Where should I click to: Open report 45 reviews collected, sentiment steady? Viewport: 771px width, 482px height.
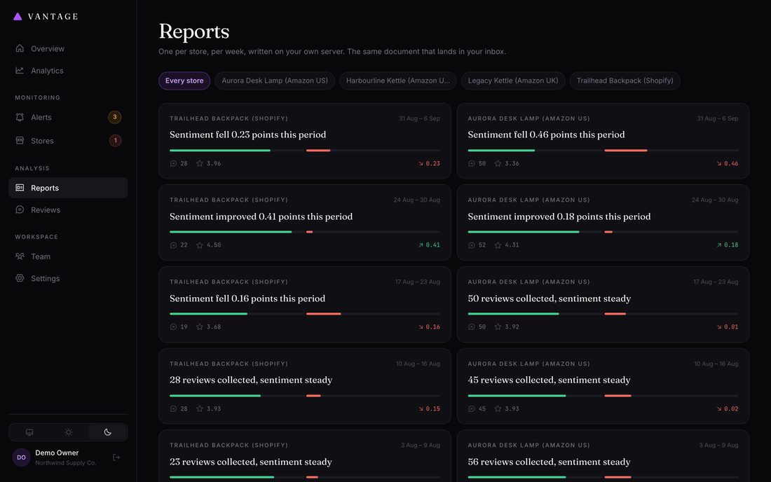tap(603, 386)
